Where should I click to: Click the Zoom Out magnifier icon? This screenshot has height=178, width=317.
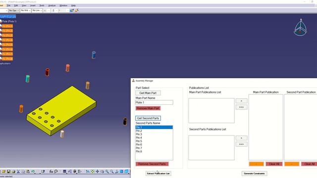[112, 172]
